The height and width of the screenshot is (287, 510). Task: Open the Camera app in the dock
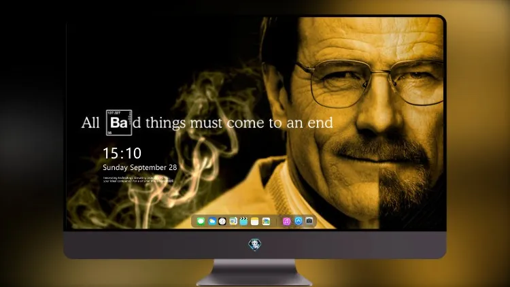[309, 221]
